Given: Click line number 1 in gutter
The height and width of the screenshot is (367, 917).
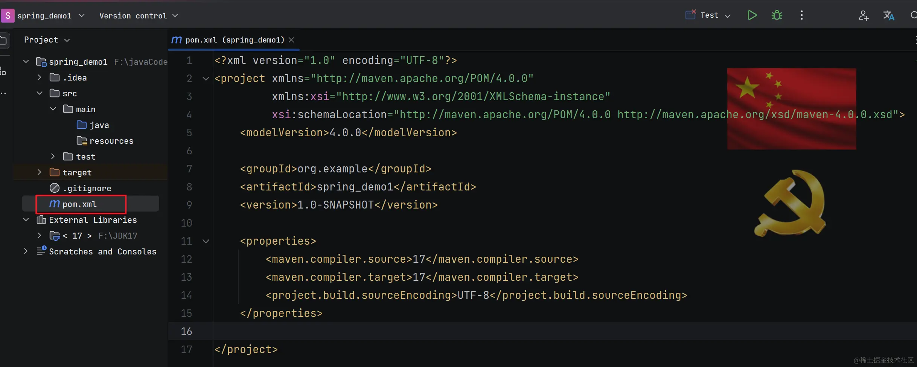Looking at the screenshot, I should click(x=189, y=60).
